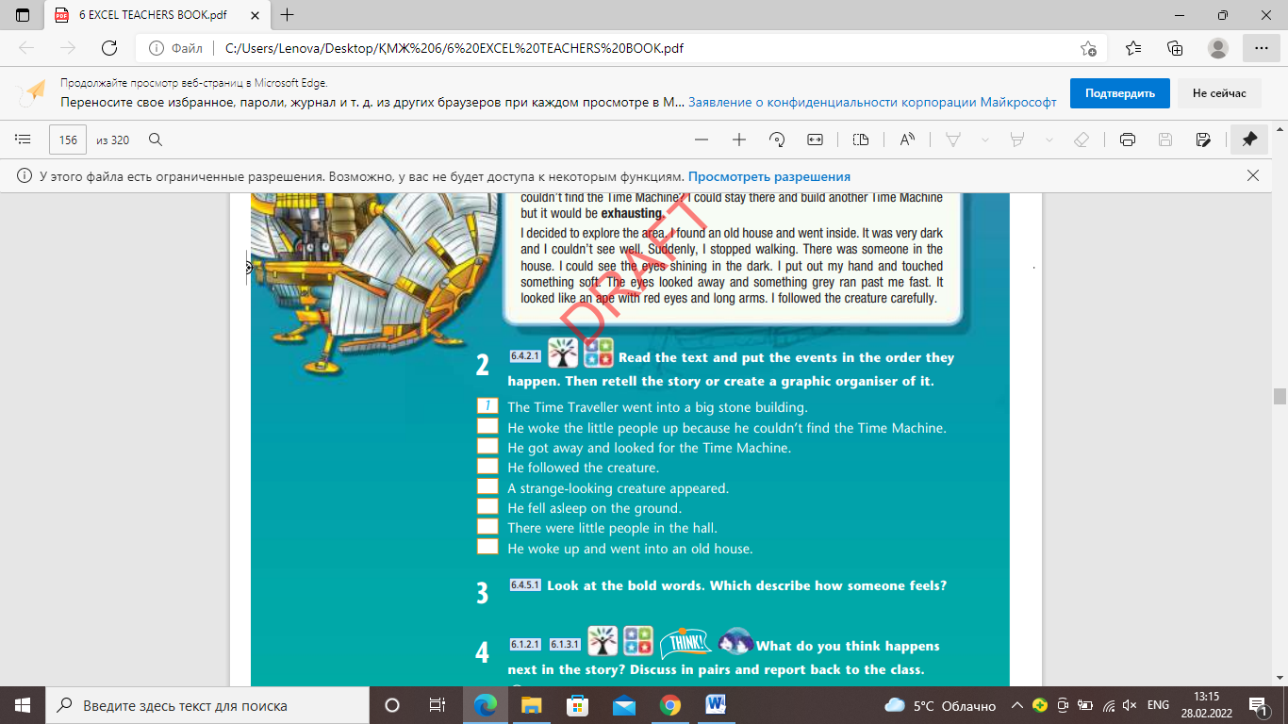
Task: Open Cortana from the taskbar
Action: (x=392, y=705)
